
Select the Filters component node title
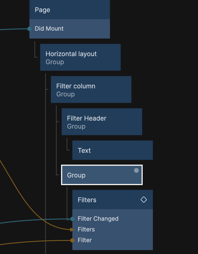click(x=87, y=200)
